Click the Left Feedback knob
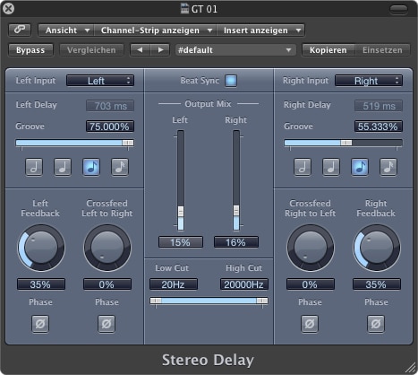 click(x=40, y=248)
